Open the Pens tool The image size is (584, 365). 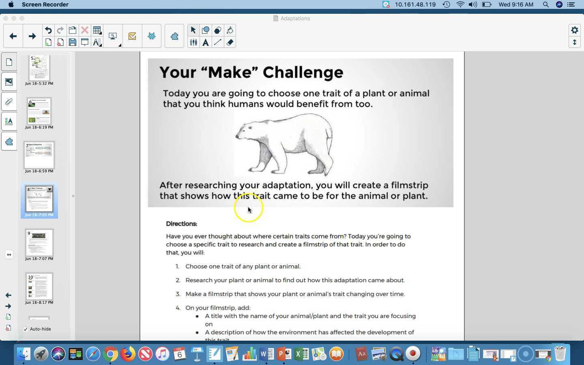tap(193, 42)
